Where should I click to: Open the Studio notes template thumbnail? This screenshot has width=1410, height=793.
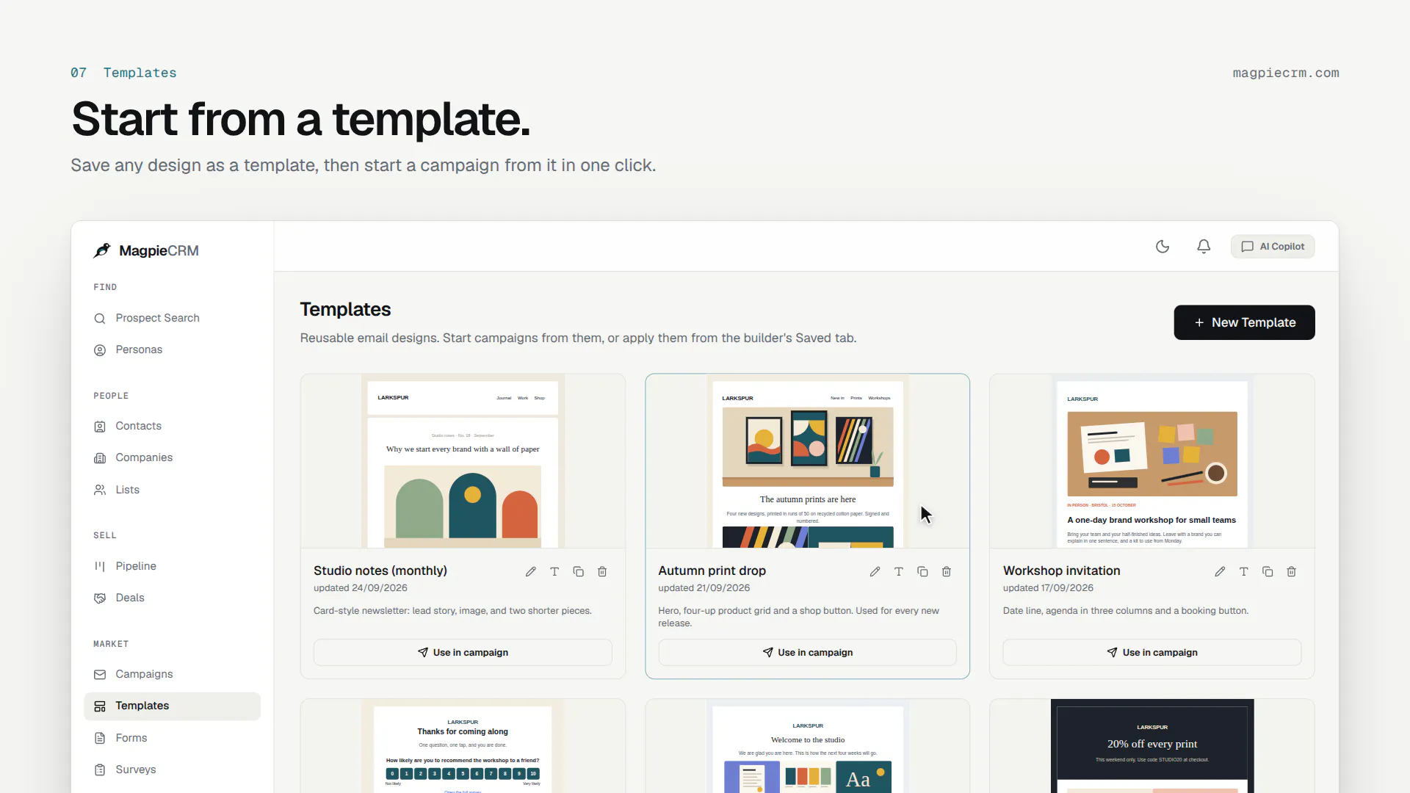463,461
